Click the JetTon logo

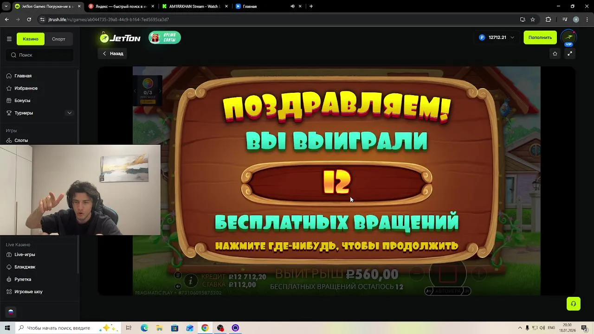(120, 38)
